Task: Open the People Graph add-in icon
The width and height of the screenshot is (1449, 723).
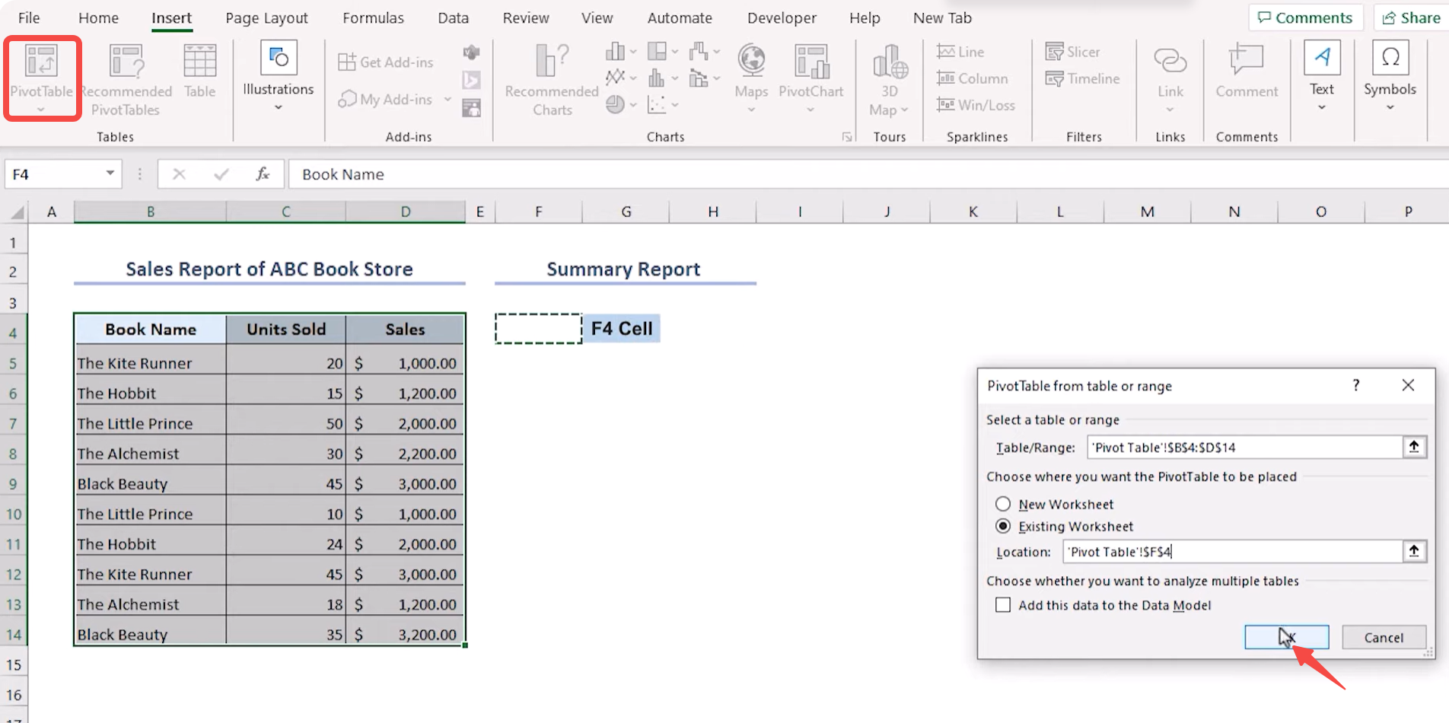Action: pyautogui.click(x=472, y=108)
